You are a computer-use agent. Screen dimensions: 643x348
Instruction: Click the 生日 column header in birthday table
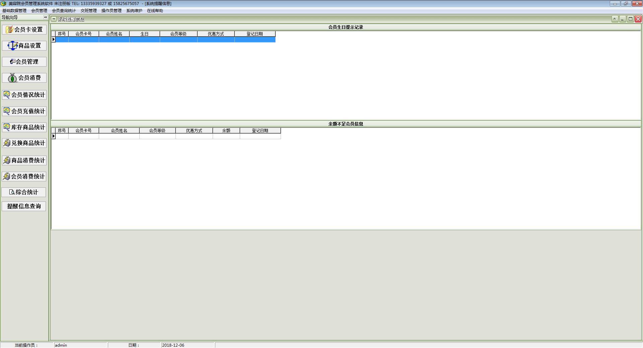145,34
